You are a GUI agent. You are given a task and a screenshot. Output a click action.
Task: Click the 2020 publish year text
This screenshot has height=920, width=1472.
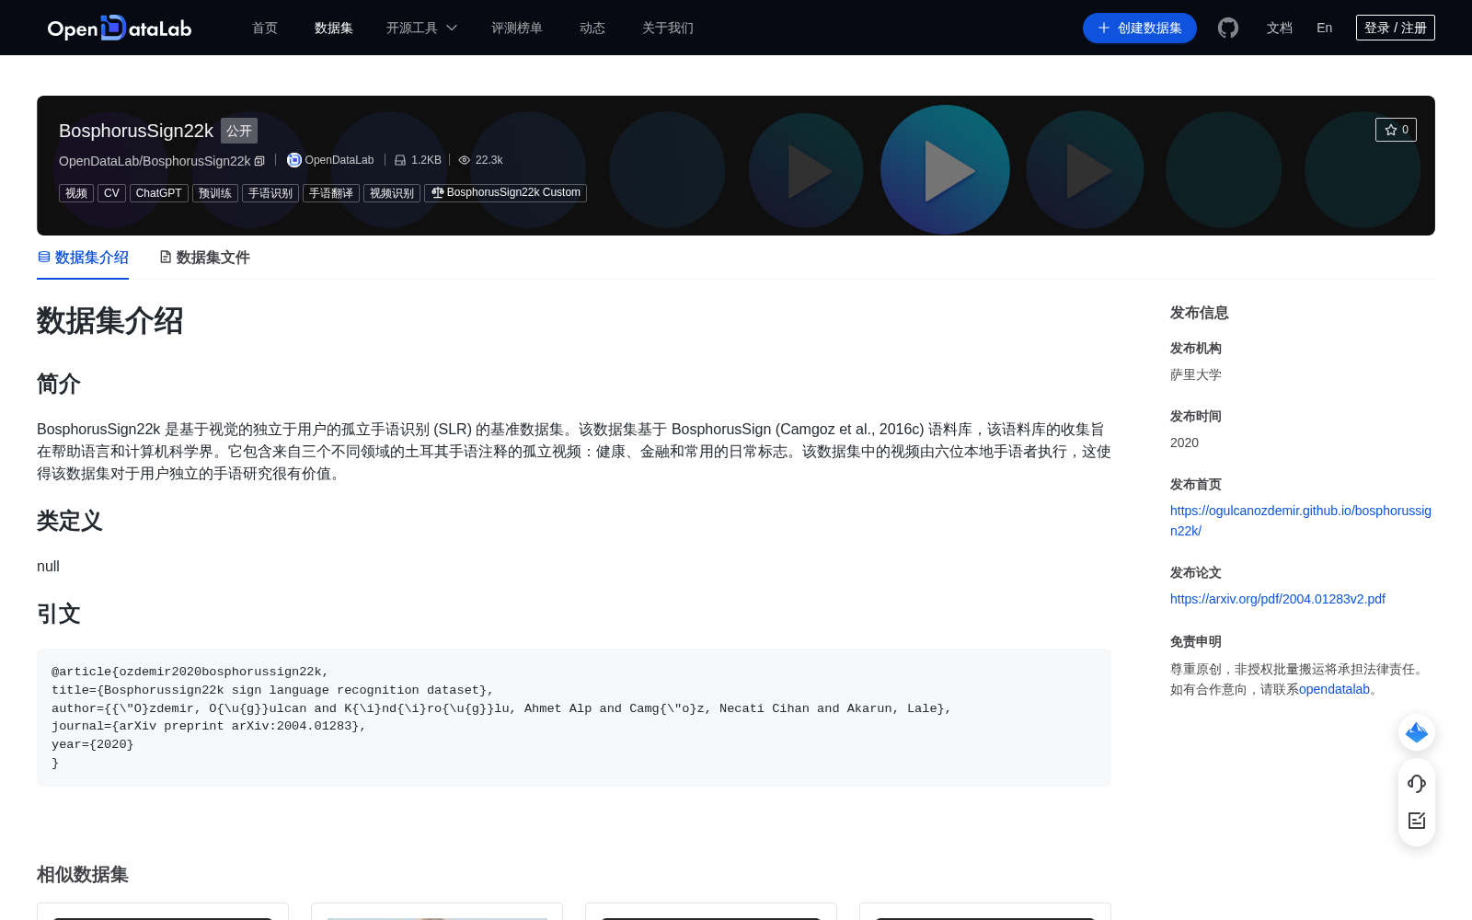click(x=1184, y=443)
